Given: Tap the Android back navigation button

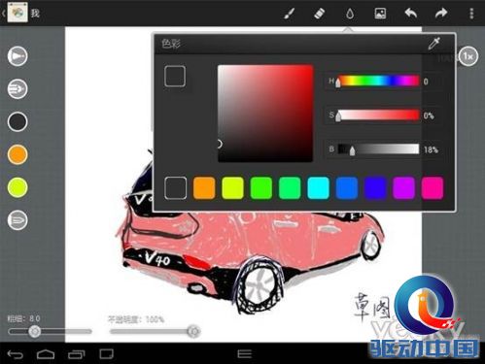Looking at the screenshot, I should [x=16, y=354].
